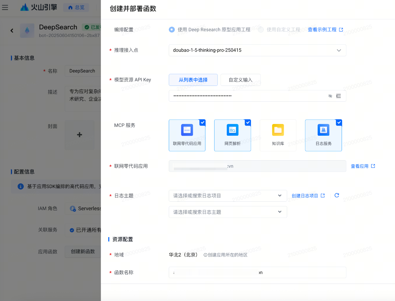Click 创建新函数 button in background page

click(83, 251)
